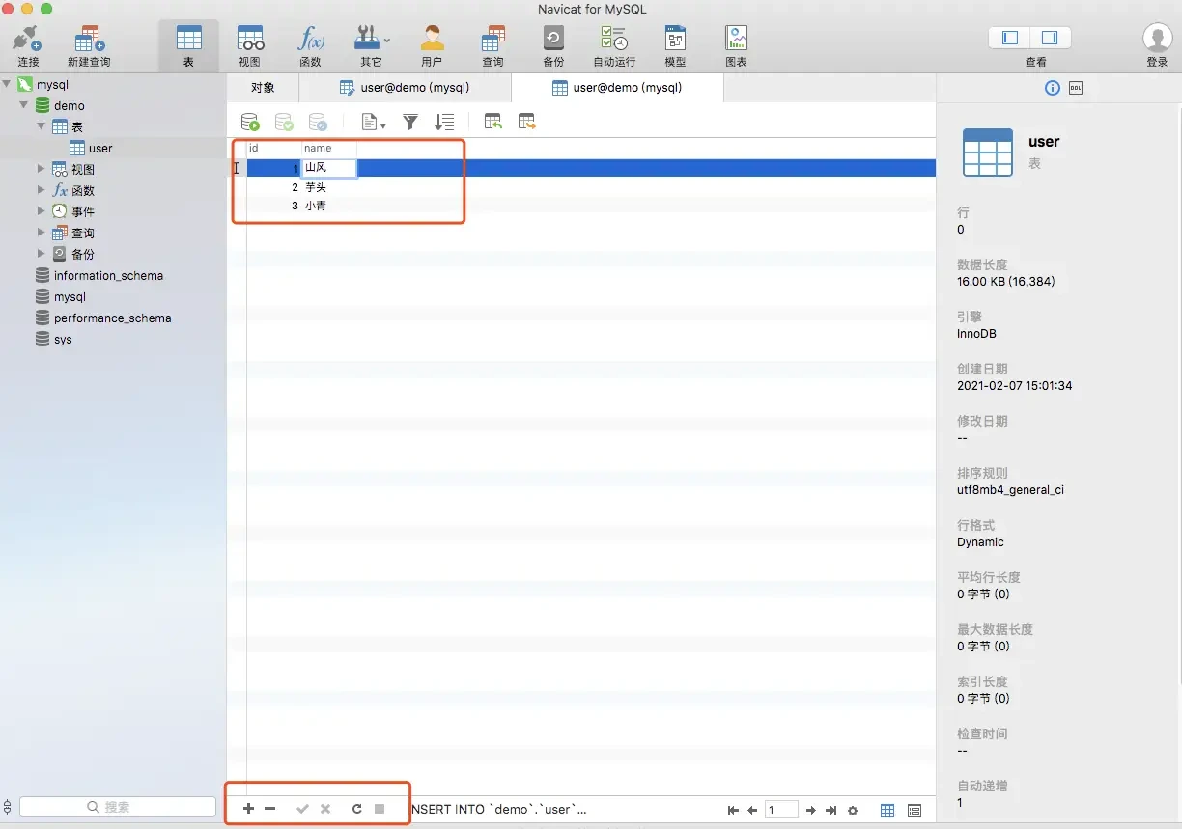Show the info tab icon in right pane

tap(1053, 88)
